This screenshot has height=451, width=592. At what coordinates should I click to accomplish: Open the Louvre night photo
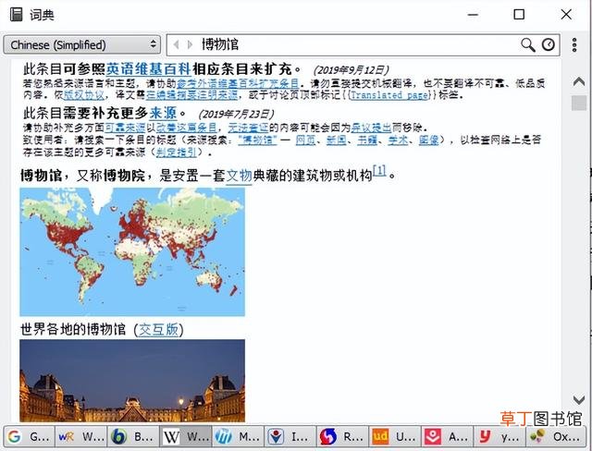tap(132, 381)
